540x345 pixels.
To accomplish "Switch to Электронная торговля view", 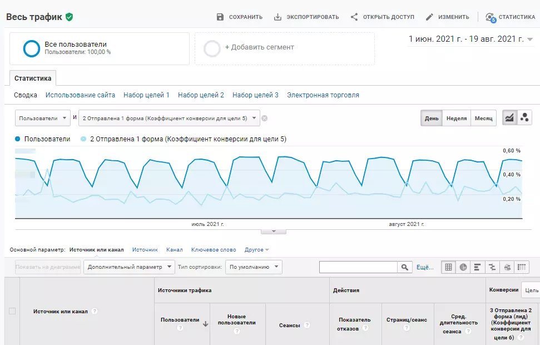I will point(323,95).
